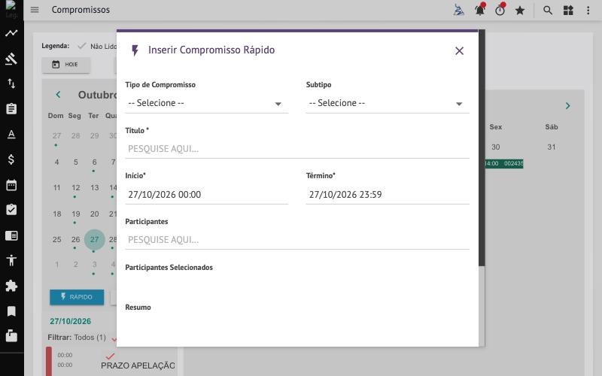
Task: Open the puzzle piece extensions sidebar icon
Action: point(11,286)
